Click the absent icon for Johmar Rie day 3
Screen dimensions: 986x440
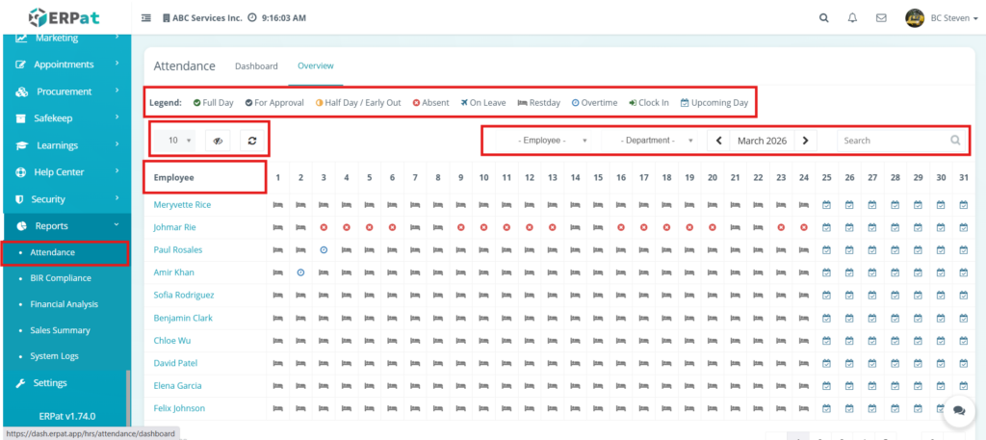coord(324,227)
